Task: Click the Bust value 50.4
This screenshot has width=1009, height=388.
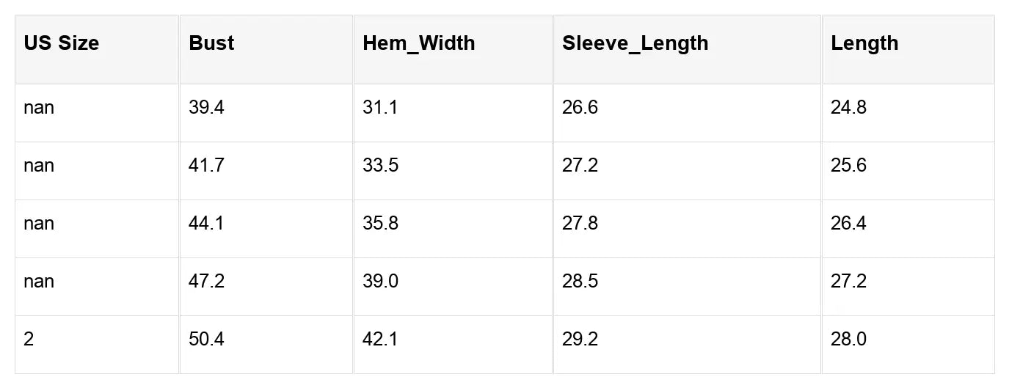Action: pyautogui.click(x=206, y=340)
